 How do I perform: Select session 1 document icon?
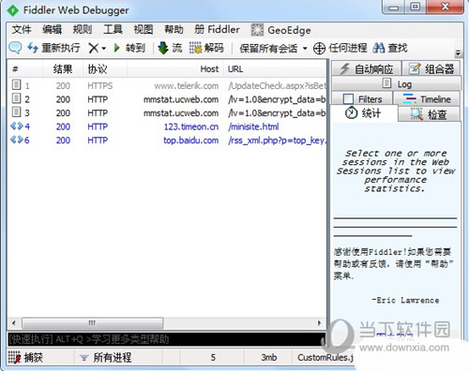point(16,84)
